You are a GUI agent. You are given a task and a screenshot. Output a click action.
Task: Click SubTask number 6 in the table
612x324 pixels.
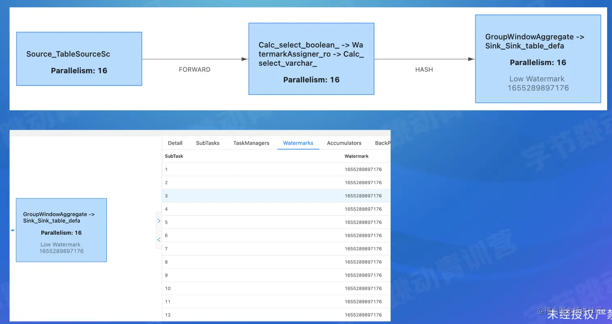coord(166,236)
